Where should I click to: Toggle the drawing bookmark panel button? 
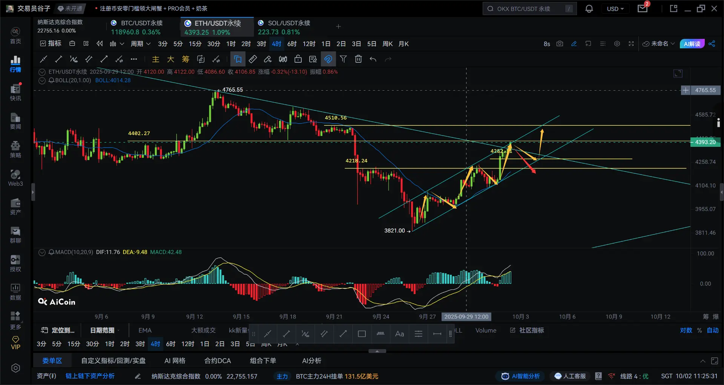tap(238, 59)
